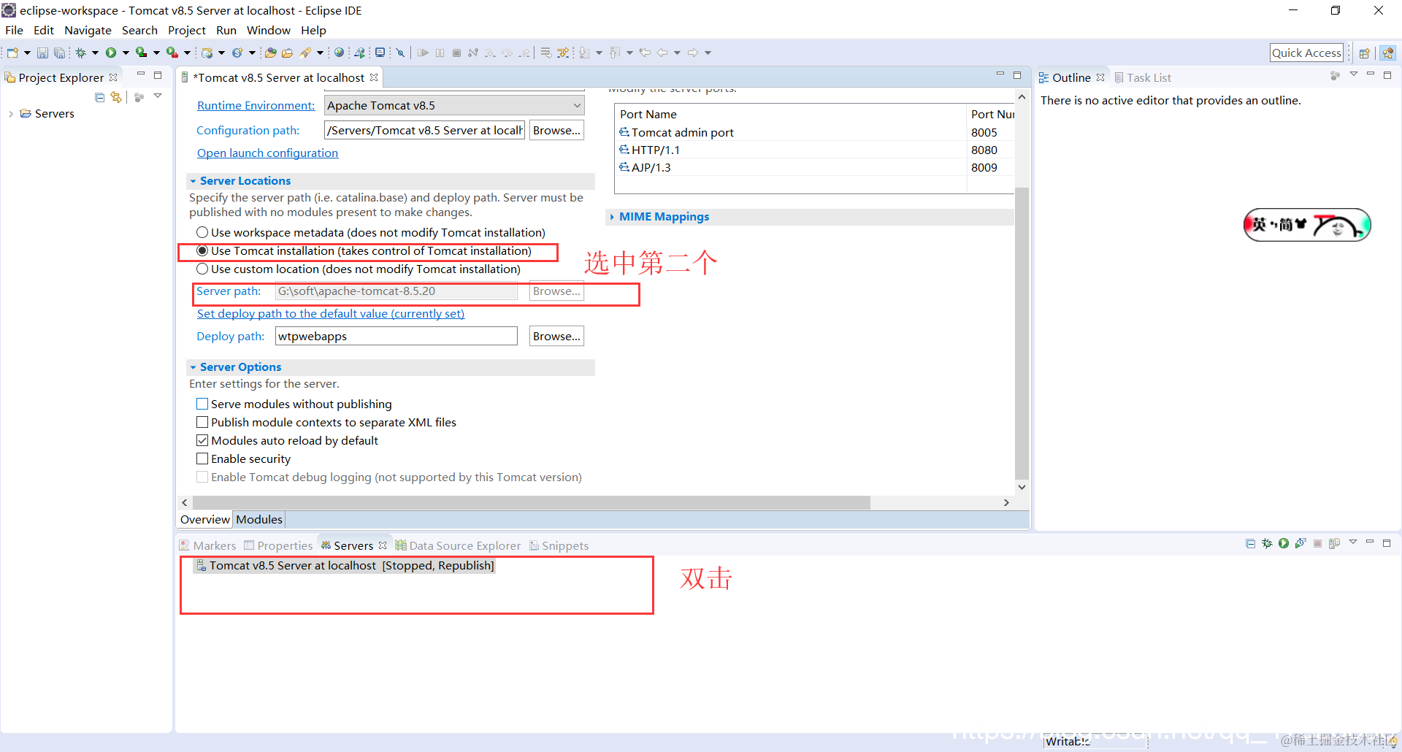
Task: Click Open launch configuration link
Action: point(267,153)
